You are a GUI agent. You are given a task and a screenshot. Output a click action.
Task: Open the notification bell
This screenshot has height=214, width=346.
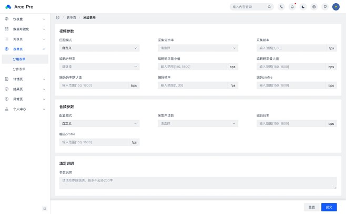pyautogui.click(x=292, y=7)
